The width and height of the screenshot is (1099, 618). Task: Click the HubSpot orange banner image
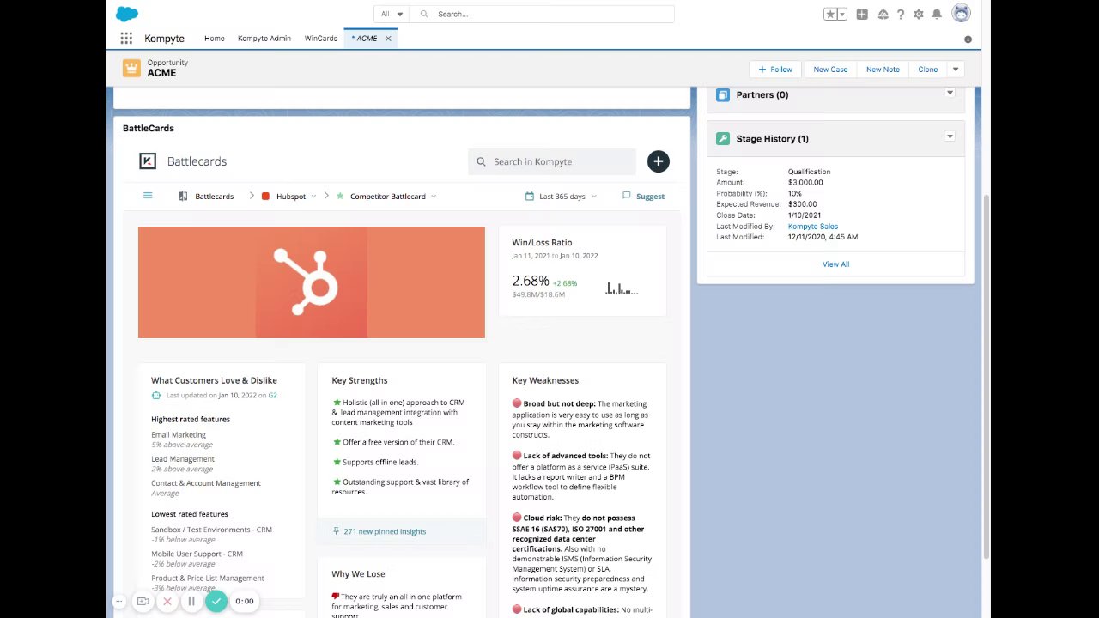click(x=312, y=282)
